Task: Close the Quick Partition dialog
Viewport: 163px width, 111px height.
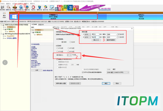Action: click(132, 28)
